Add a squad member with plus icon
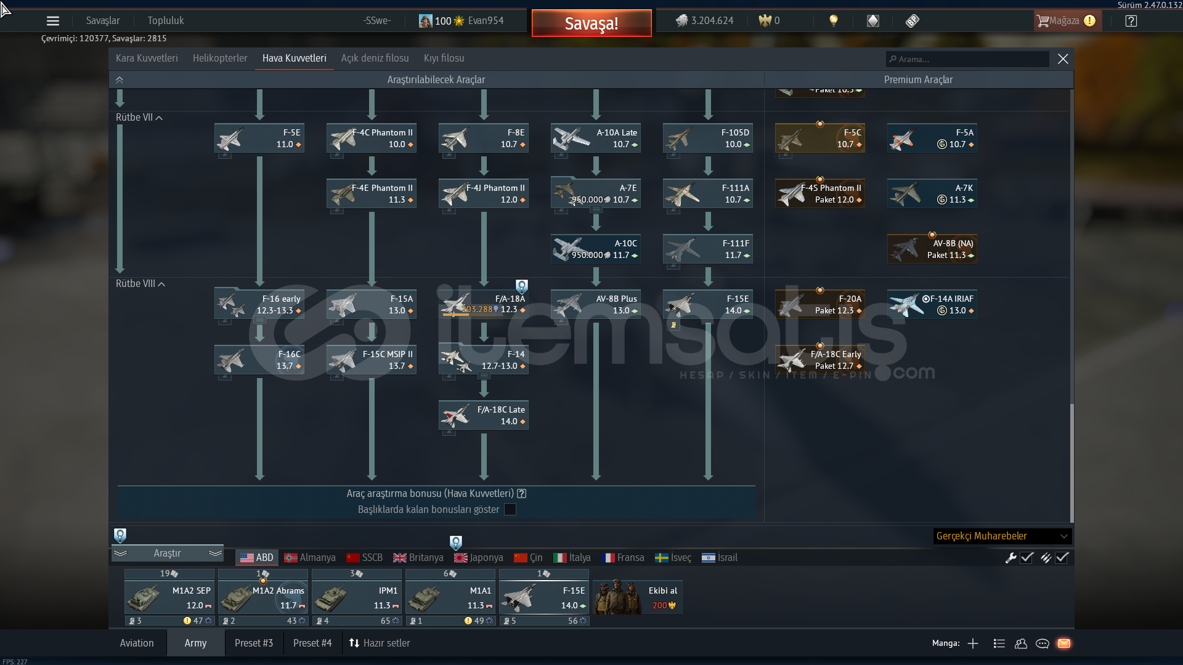This screenshot has width=1183, height=665. point(973,643)
